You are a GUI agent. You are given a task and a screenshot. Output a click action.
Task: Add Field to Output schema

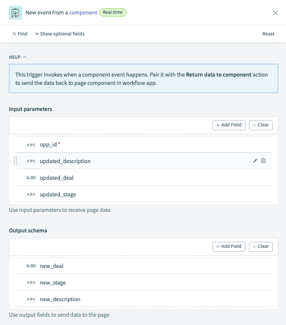tap(228, 247)
